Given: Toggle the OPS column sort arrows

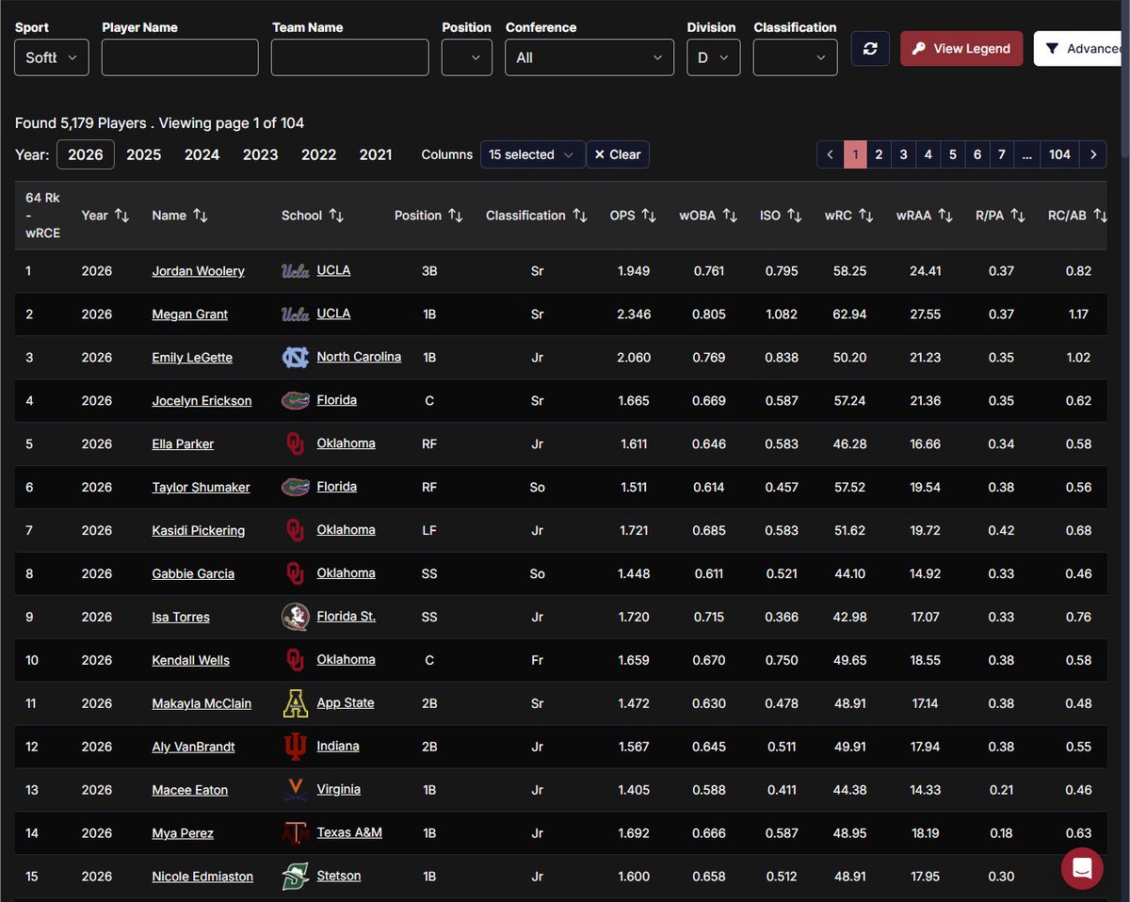Looking at the screenshot, I should [x=653, y=215].
